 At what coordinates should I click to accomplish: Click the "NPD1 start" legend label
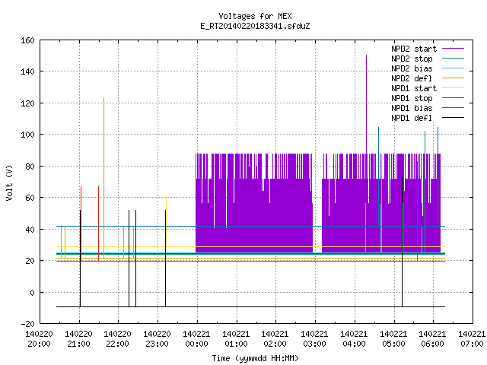pos(414,88)
